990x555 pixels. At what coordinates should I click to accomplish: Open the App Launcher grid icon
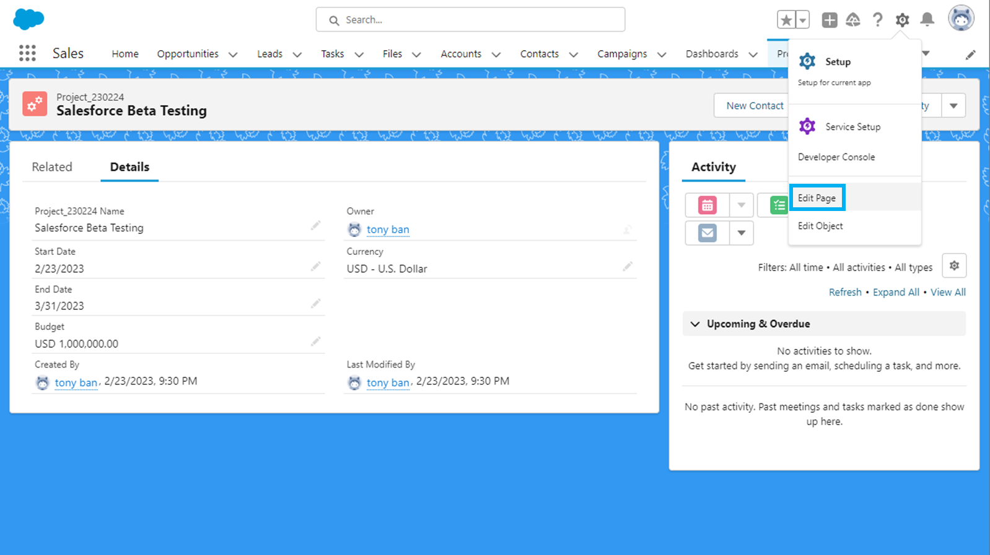27,53
